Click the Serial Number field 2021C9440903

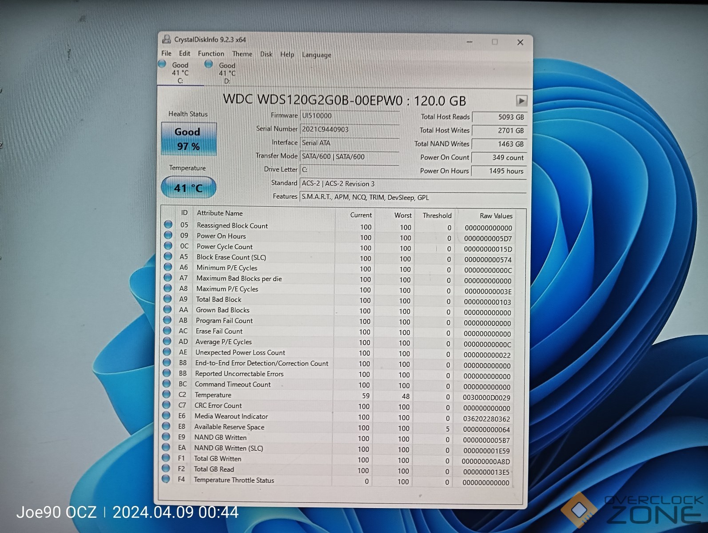(x=350, y=129)
